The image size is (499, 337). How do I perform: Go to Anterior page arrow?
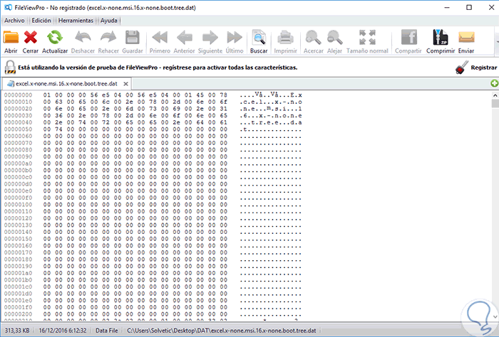pyautogui.click(x=184, y=38)
